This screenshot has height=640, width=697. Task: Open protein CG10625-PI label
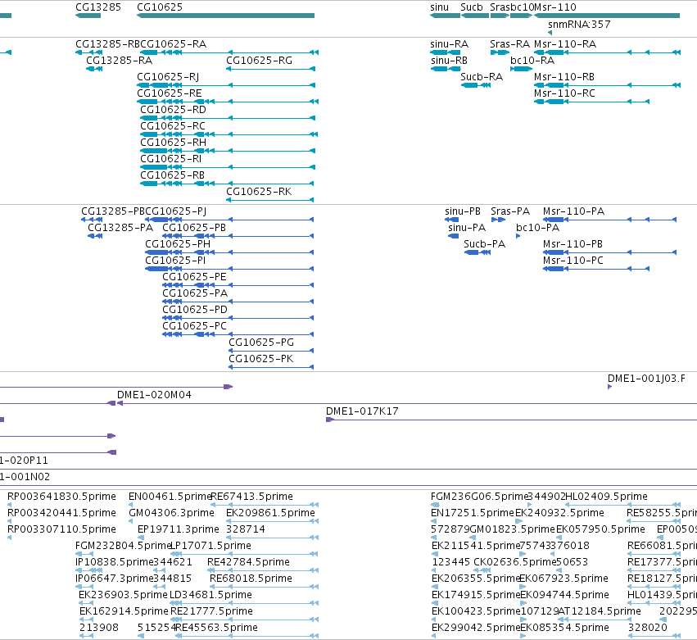point(175,261)
